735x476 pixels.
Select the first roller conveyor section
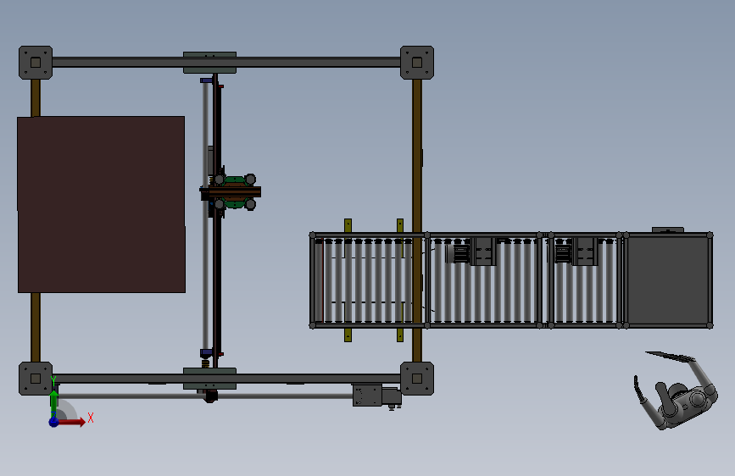[369, 280]
